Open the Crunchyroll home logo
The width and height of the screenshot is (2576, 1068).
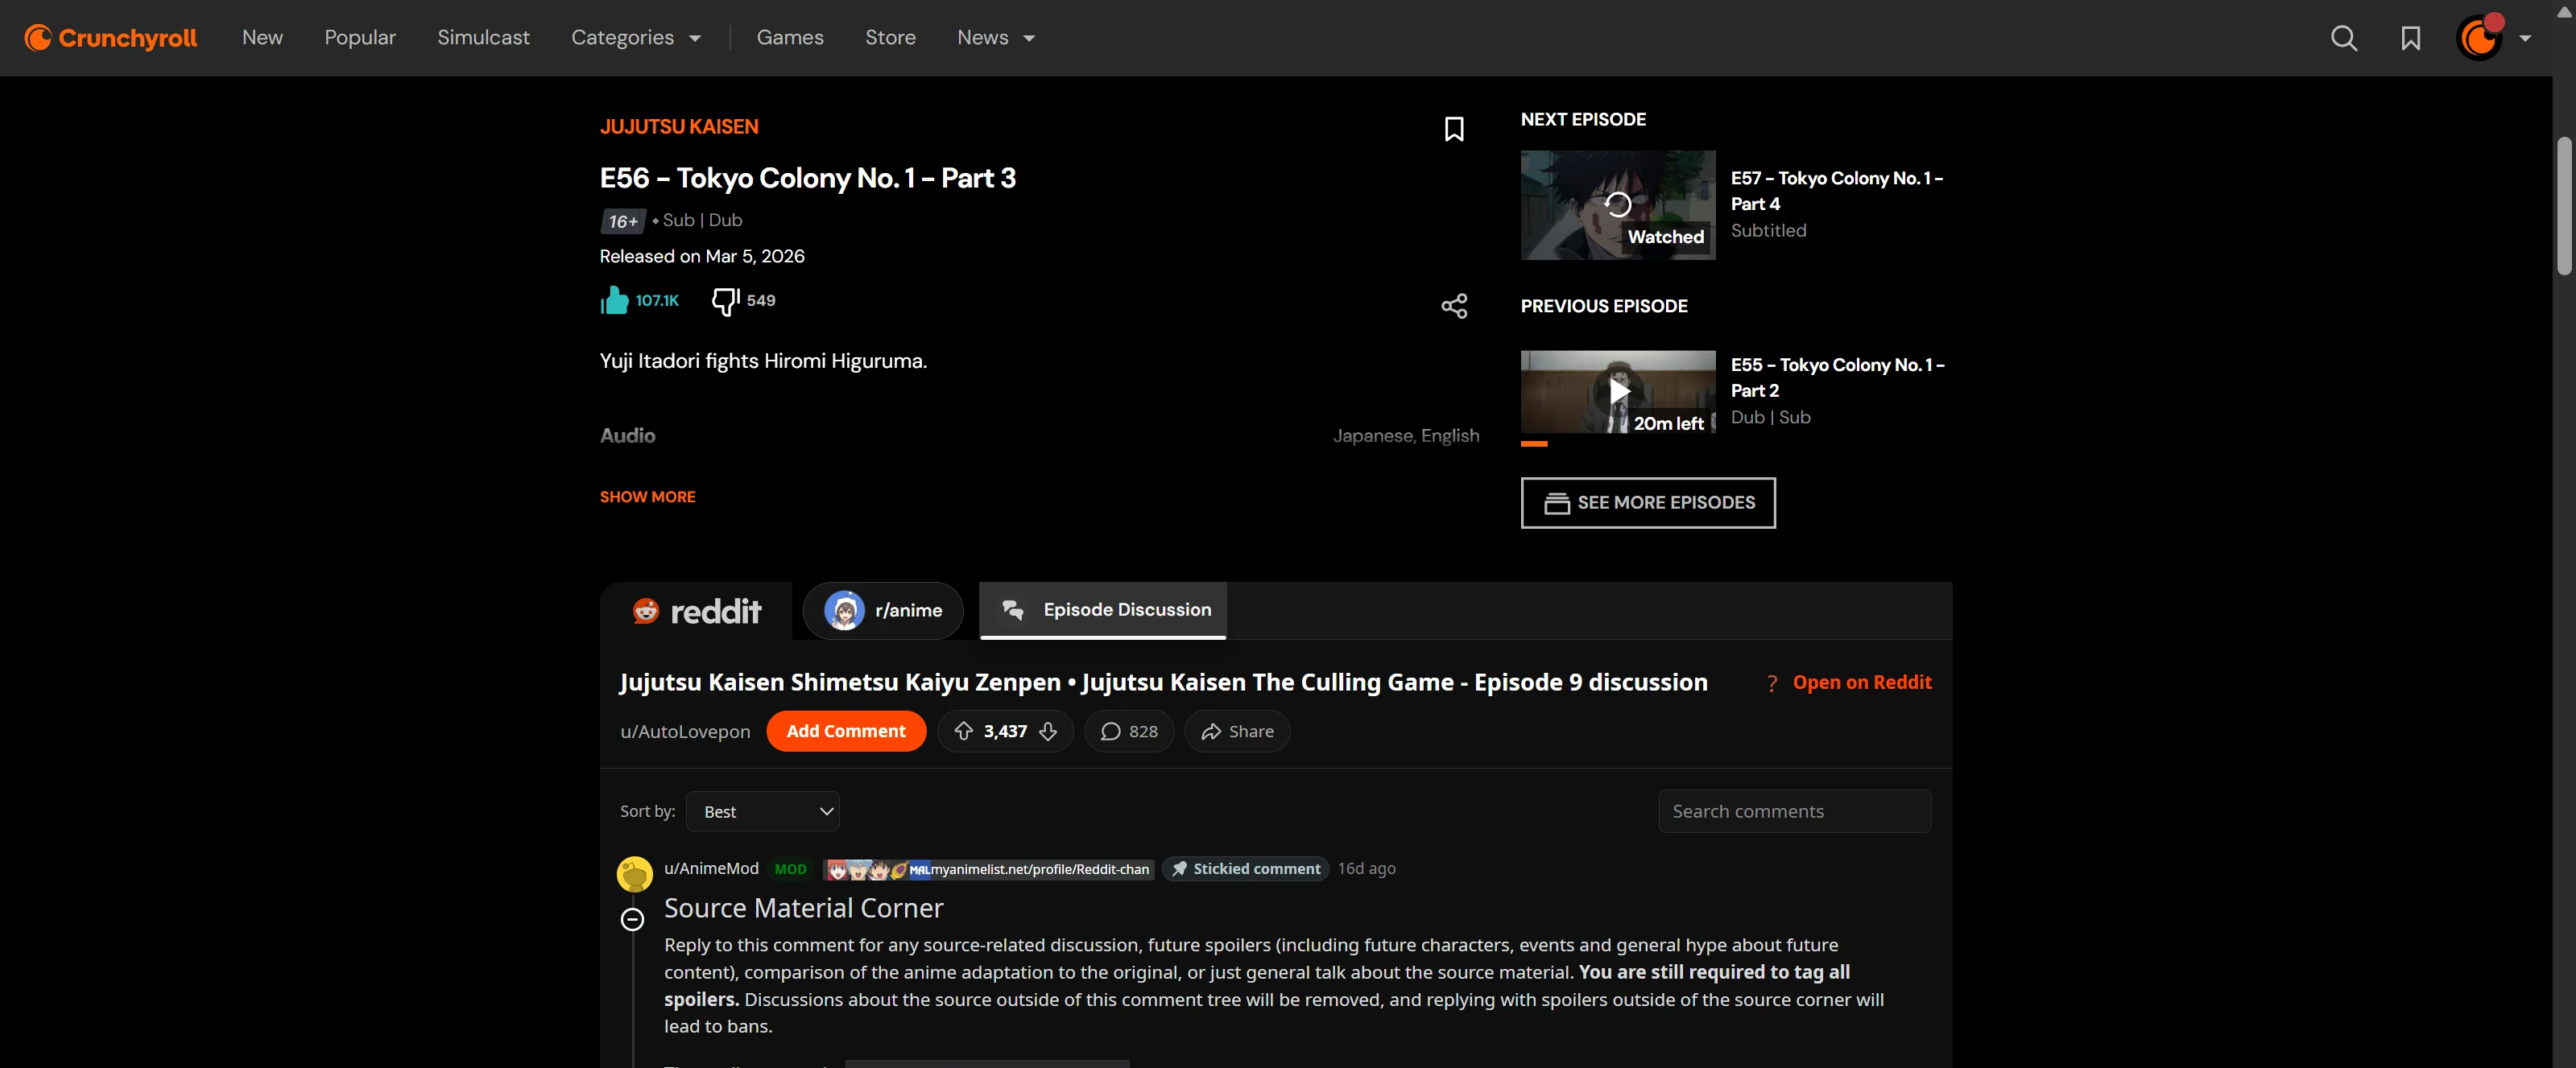point(111,38)
